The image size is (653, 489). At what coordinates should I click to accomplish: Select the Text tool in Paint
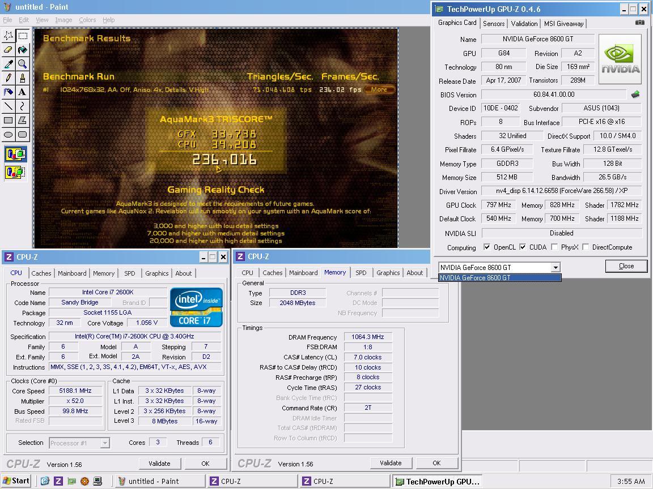click(x=23, y=92)
